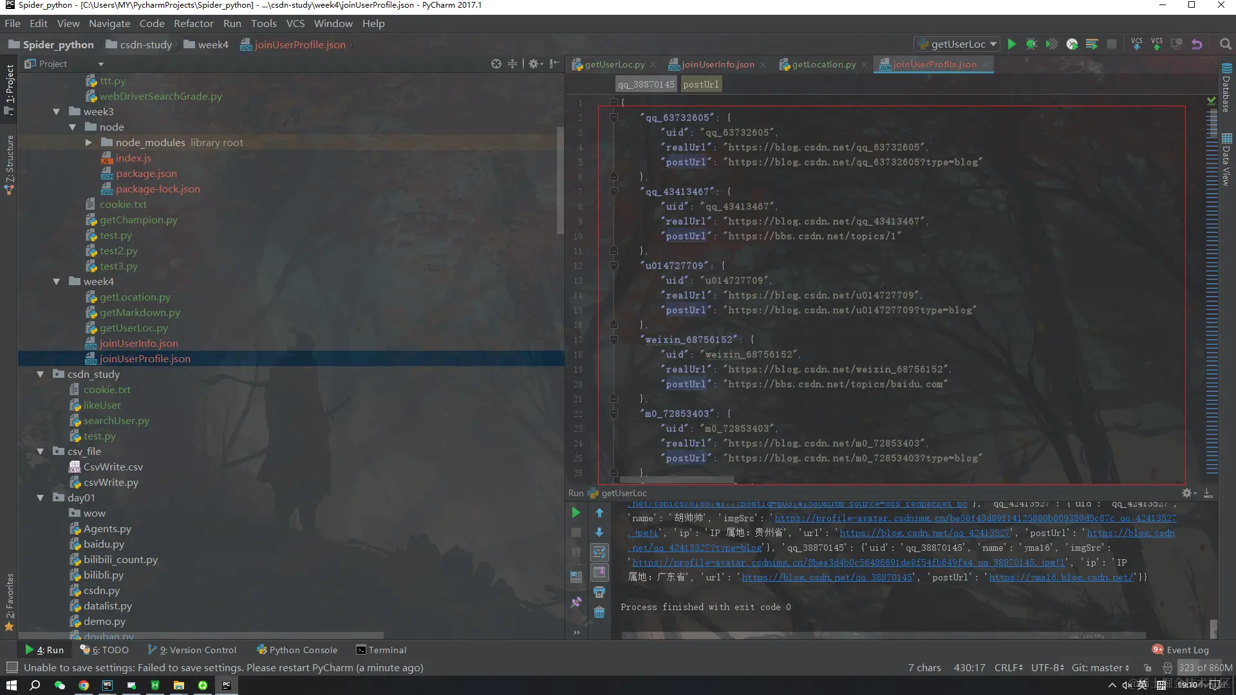Print run output with printer icon

coord(599,592)
